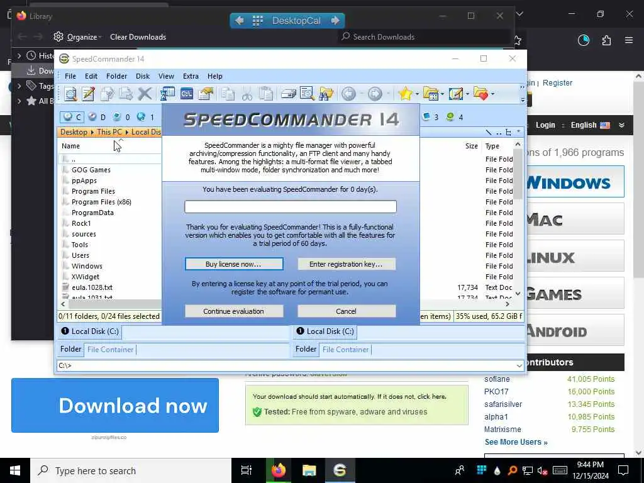Open the Edit menu

[x=91, y=76]
